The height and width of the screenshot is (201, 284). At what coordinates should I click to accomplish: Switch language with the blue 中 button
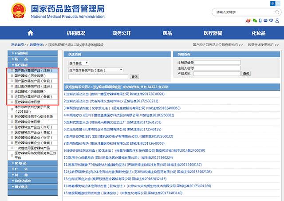pos(272,4)
